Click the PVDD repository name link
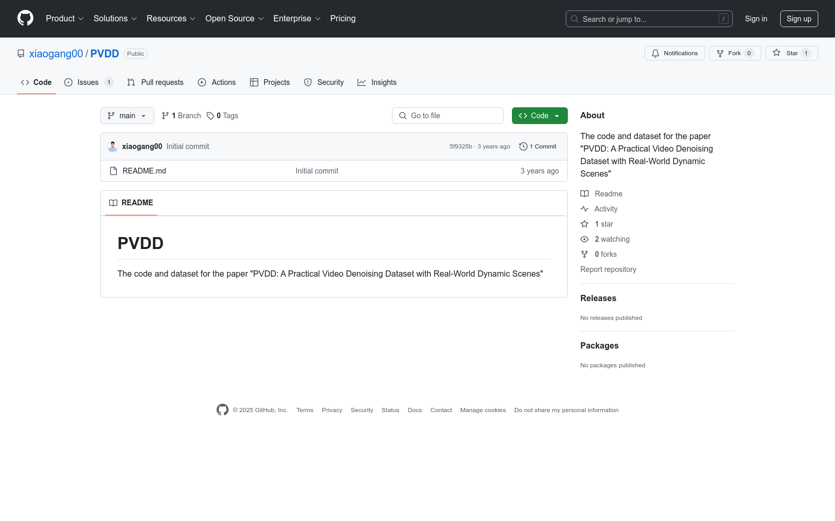 (104, 54)
